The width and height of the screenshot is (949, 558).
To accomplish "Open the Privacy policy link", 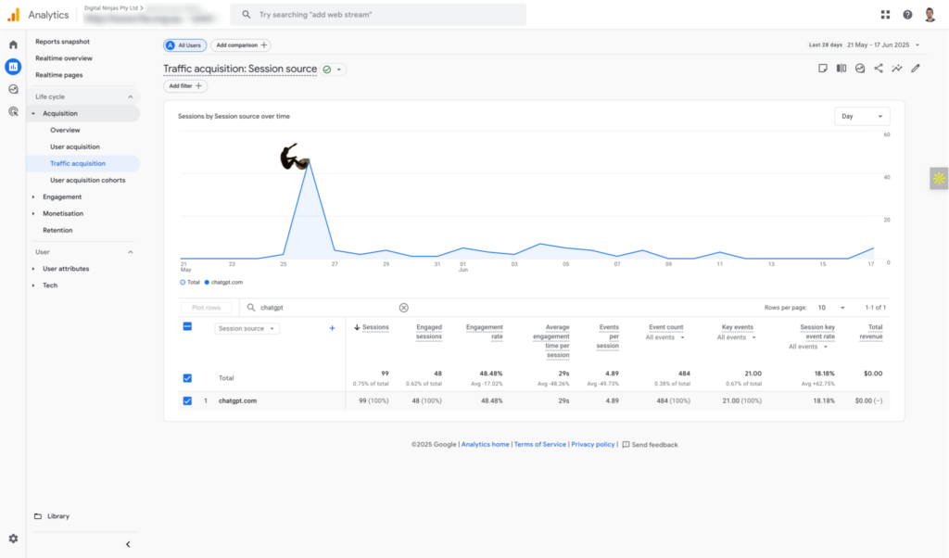I will click(x=593, y=444).
